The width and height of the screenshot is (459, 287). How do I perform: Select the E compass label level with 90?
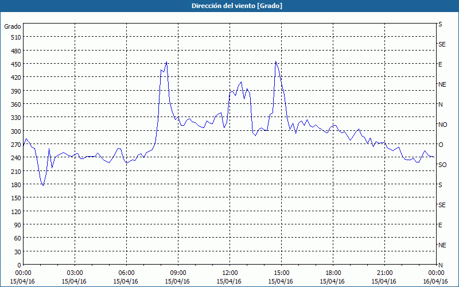tap(440, 225)
